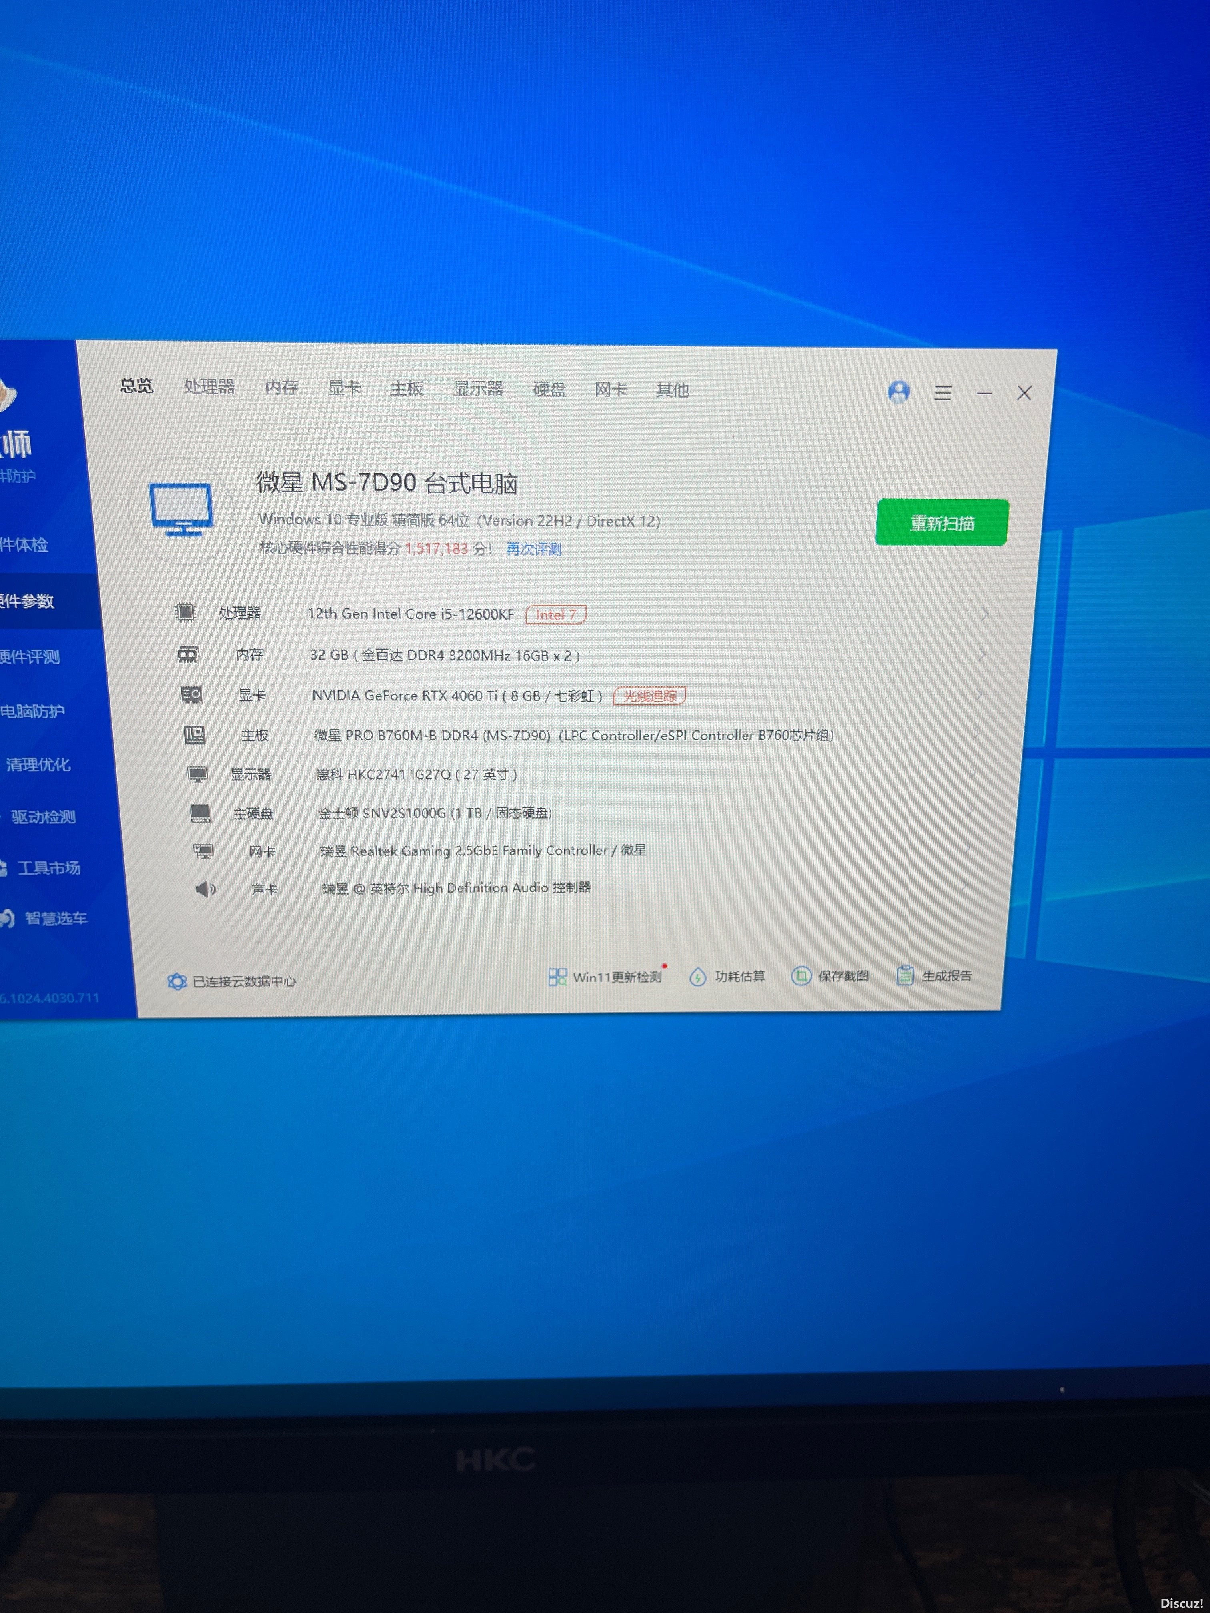Expand the 内存 row chevron

(x=982, y=655)
